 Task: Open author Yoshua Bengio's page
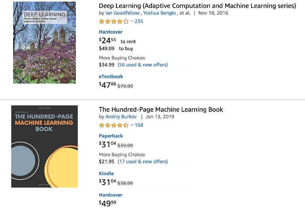159,13
